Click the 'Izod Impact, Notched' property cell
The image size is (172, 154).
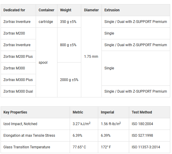click(x=35, y=124)
